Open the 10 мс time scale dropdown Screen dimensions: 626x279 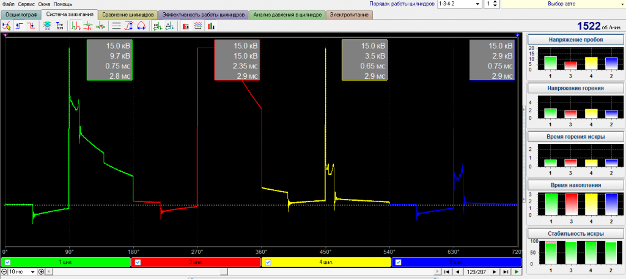[33, 272]
